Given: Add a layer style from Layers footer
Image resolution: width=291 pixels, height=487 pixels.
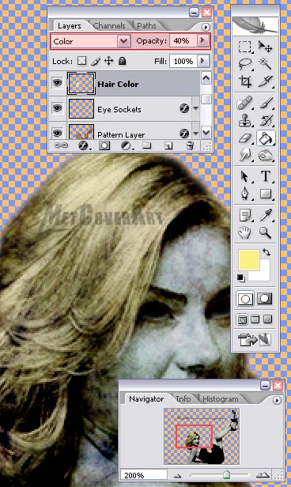Looking at the screenshot, I should 83,145.
